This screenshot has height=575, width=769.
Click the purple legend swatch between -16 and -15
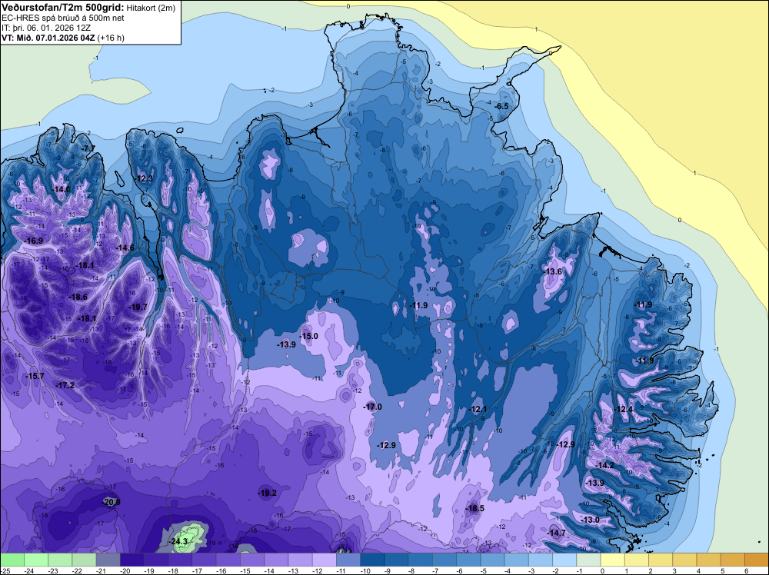[x=228, y=560]
